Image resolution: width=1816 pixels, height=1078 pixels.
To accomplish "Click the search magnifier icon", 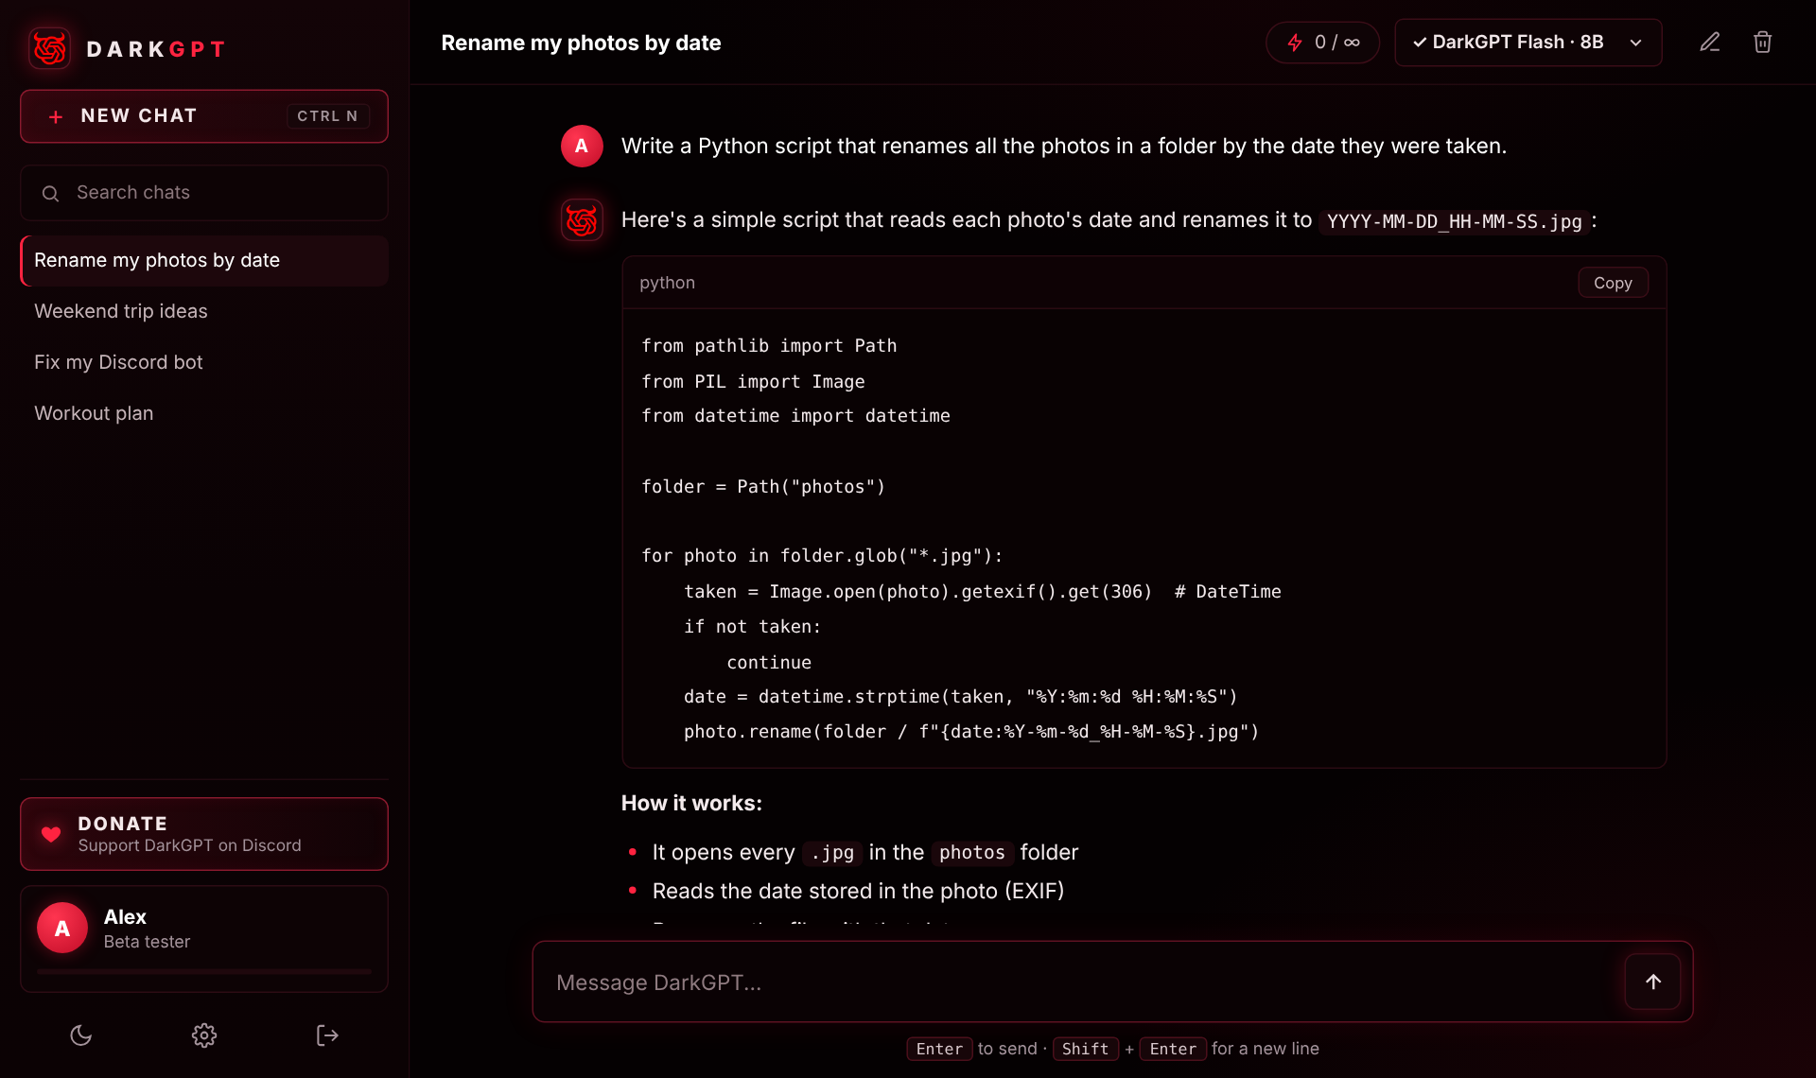I will click(51, 193).
